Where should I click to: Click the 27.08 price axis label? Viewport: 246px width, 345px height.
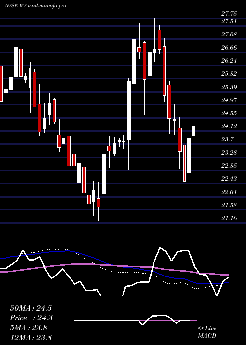point(229,34)
